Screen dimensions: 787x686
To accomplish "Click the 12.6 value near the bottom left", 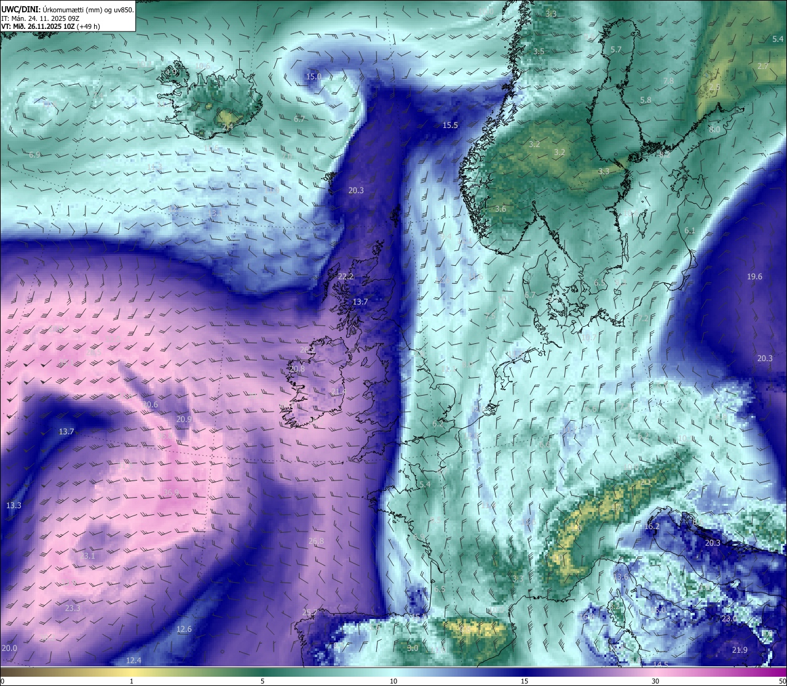I will point(184,629).
